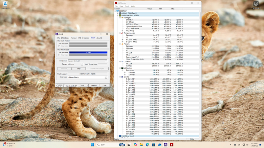Image resolution: width=264 pixels, height=148 pixels.
Task: Switch to the SPD tab in CPU-Z
Action: (x=80, y=38)
